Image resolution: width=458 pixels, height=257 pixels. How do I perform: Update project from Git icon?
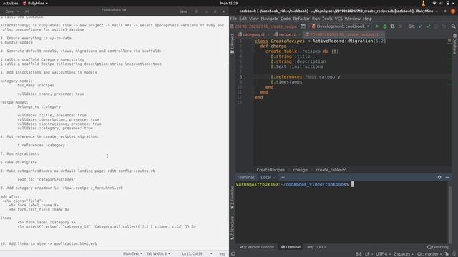coord(420,26)
